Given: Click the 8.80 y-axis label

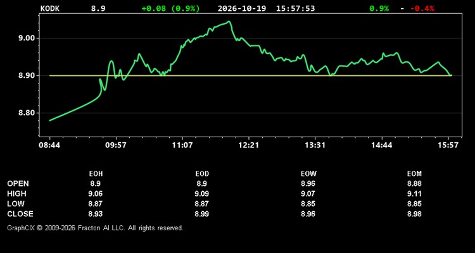Looking at the screenshot, I should (x=27, y=113).
